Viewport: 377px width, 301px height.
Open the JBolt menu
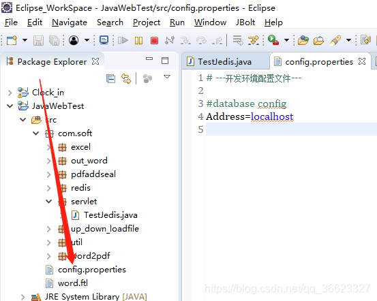245,22
